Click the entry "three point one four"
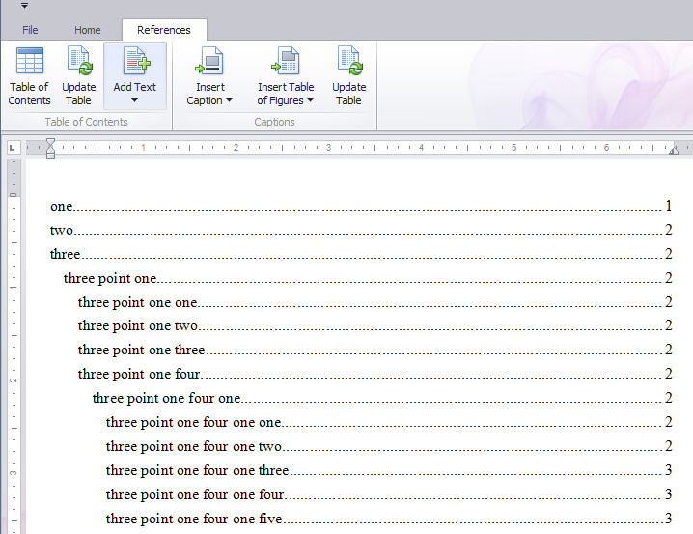 pyautogui.click(x=139, y=374)
